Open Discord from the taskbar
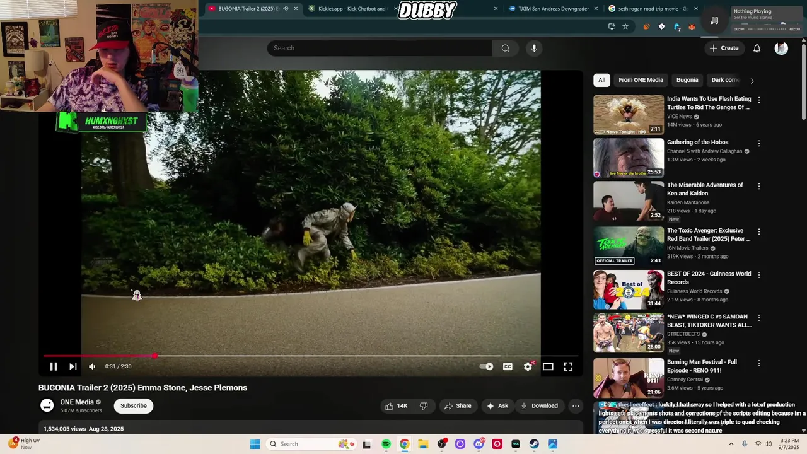The width and height of the screenshot is (807, 454). [479, 444]
